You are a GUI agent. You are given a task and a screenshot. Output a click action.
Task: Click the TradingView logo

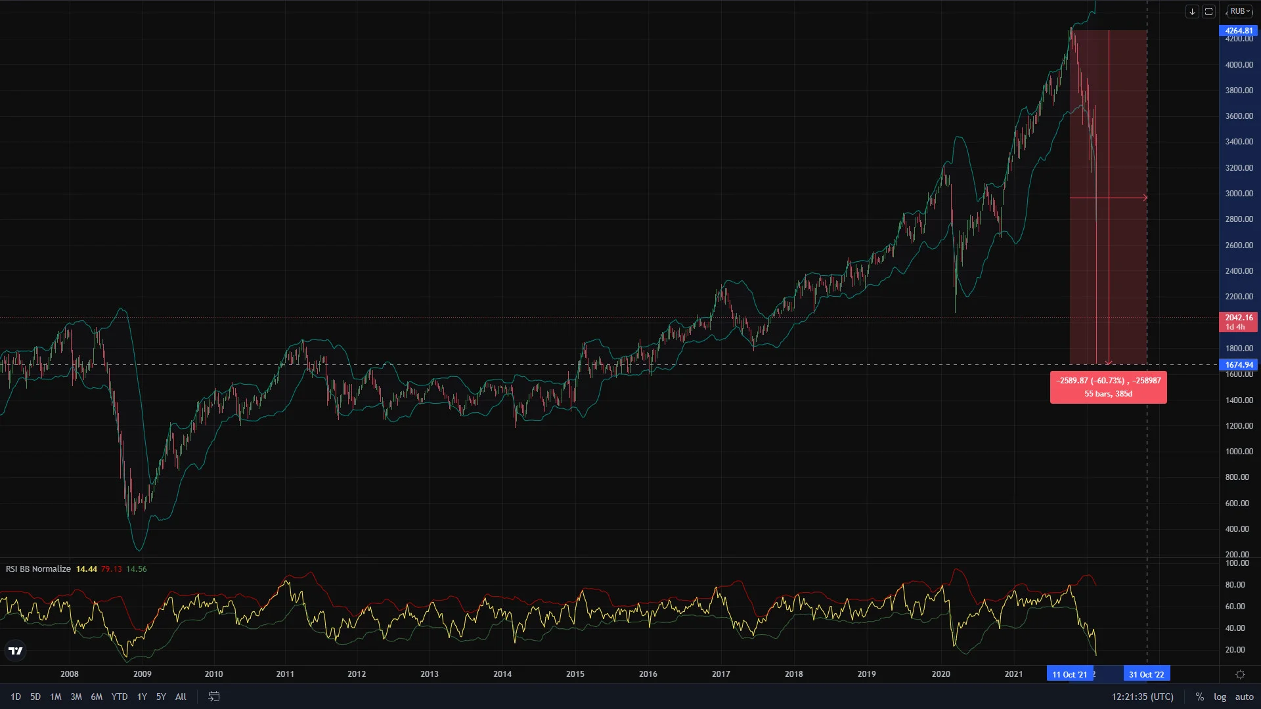pos(15,651)
